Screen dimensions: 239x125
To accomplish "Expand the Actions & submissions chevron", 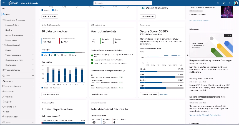I will (33, 35).
